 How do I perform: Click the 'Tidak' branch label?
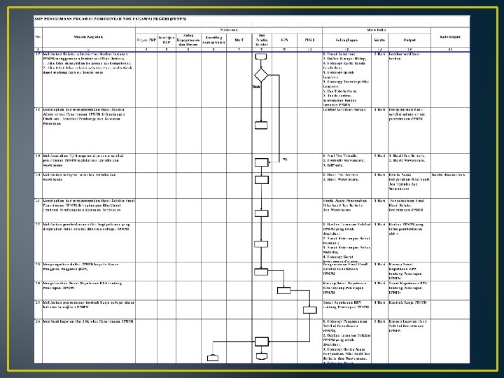(256, 87)
